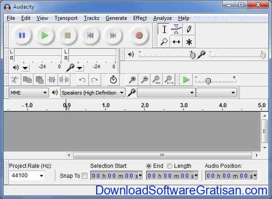272x199 pixels.
Task: Open Selection Start time format dropdown arrow
Action: pos(140,175)
